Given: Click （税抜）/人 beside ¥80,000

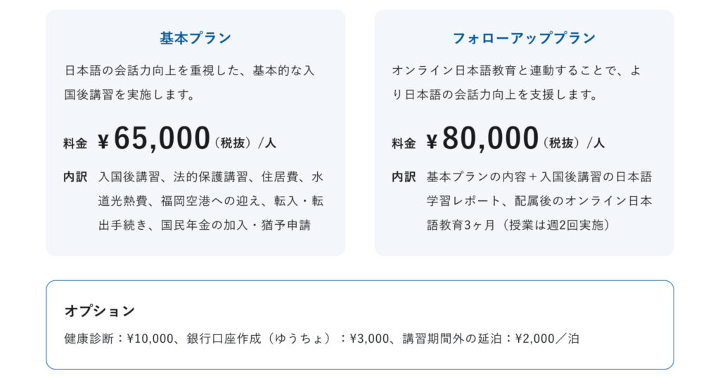Looking at the screenshot, I should (574, 143).
